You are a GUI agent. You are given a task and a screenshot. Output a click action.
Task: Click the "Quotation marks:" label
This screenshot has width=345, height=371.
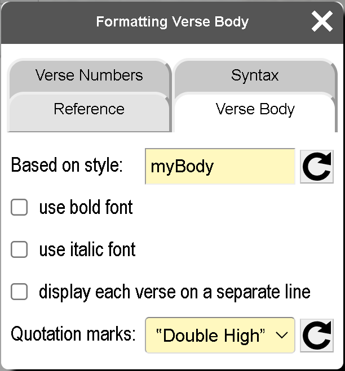click(x=73, y=334)
